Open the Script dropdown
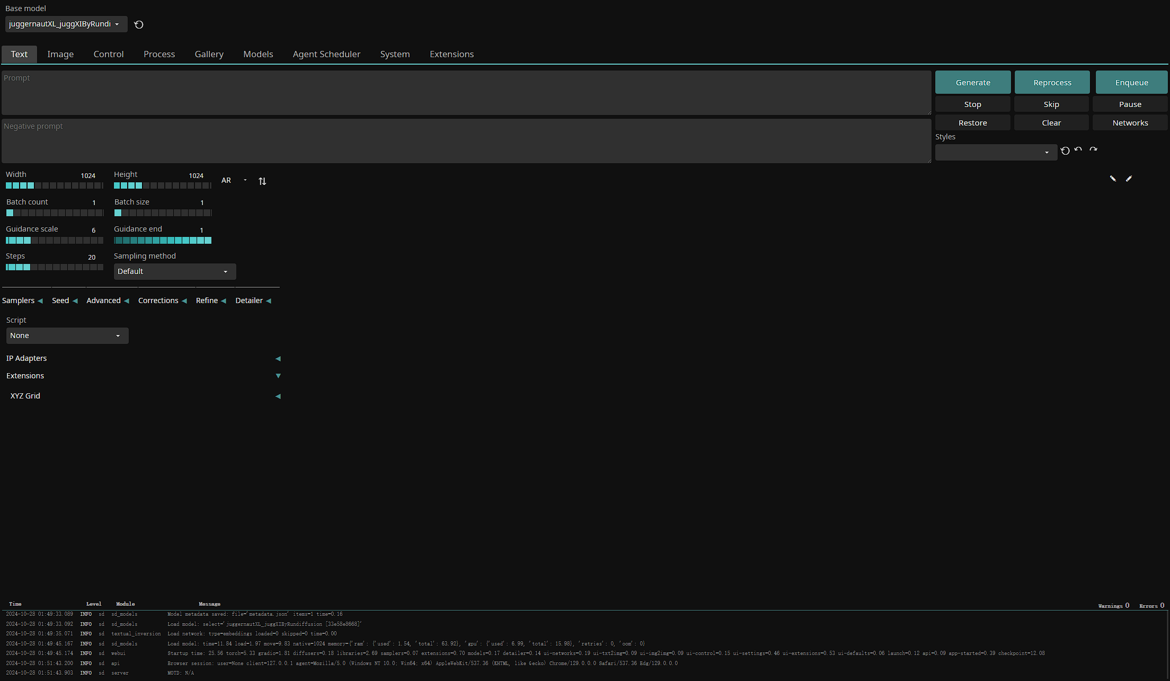Screen dimensions: 1170x681 coord(67,335)
